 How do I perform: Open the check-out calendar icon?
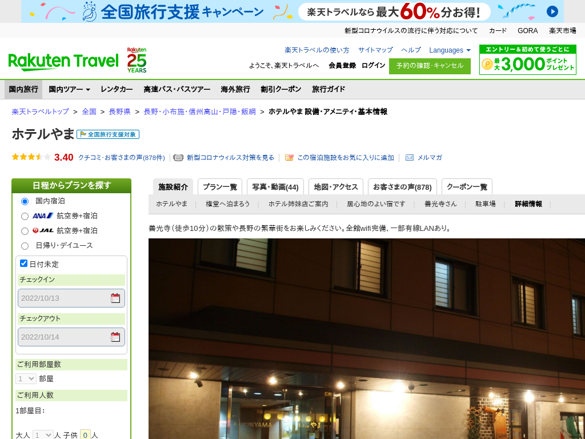point(115,337)
